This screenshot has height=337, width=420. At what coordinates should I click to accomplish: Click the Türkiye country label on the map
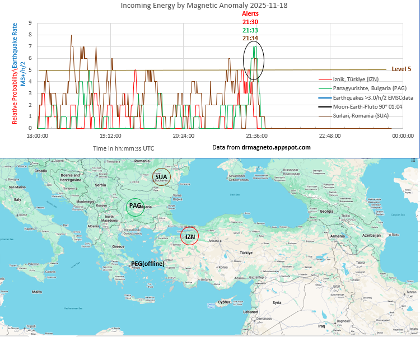pos(246,252)
